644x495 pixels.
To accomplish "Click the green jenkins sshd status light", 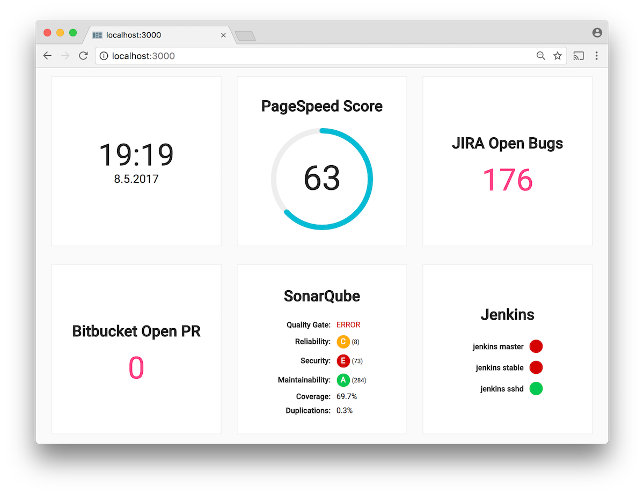I will click(536, 388).
